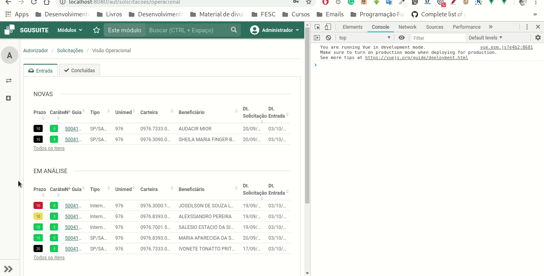Toggle live expression eye icon
This screenshot has height=276, width=544.
402,38
